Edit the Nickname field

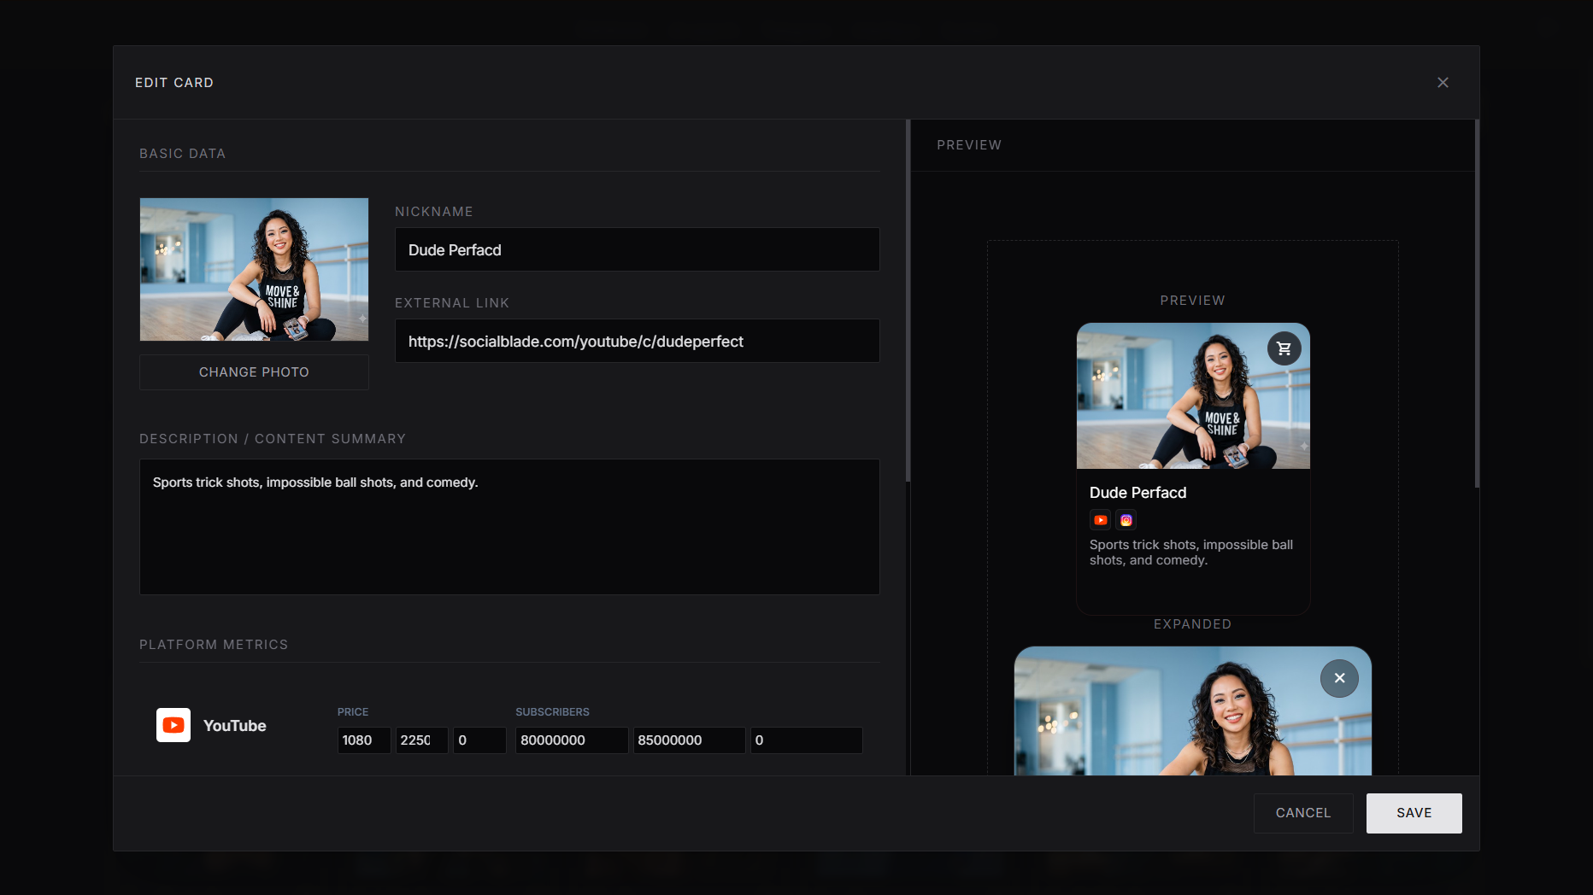tap(638, 249)
